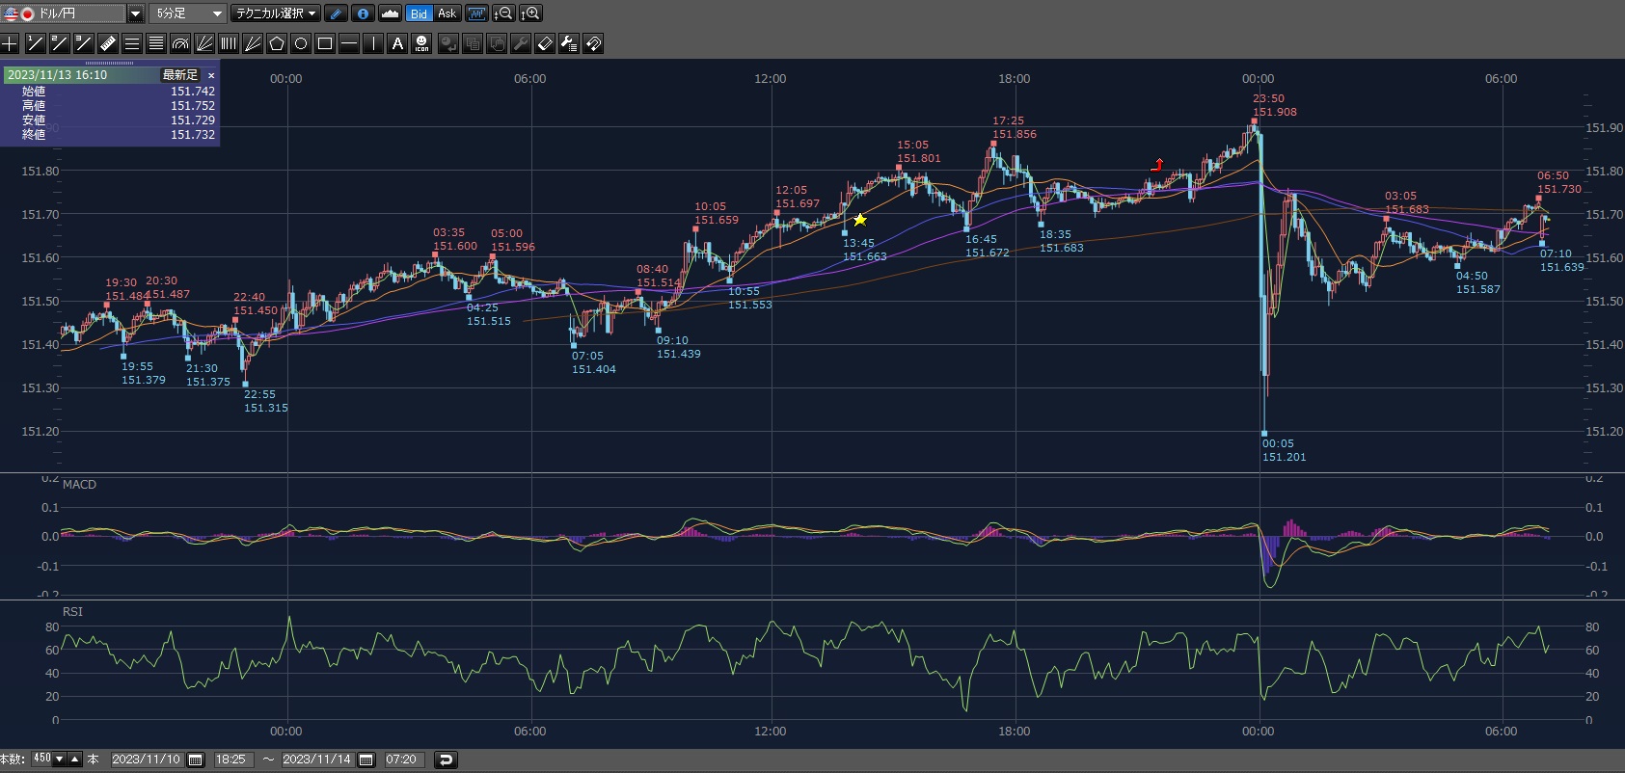Choose the pentagon shape drawing tool
The image size is (1625, 773).
[277, 43]
